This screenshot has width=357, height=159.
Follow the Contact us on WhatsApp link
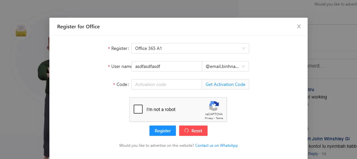click(x=217, y=145)
